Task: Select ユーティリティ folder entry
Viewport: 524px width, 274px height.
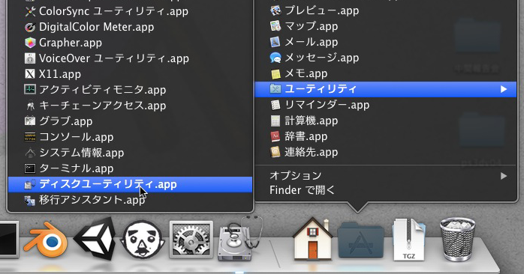Action: coord(386,89)
